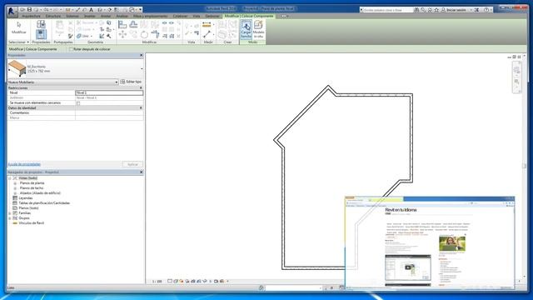Click the Editar tipo button
This screenshot has height=300, width=533.
coord(131,82)
